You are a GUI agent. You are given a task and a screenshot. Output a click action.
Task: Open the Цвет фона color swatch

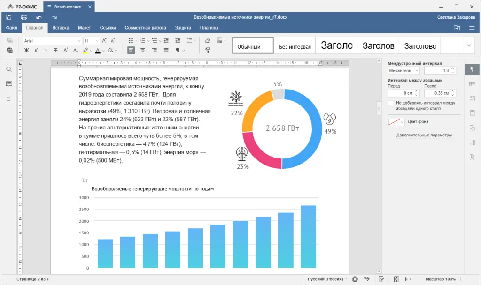point(396,122)
